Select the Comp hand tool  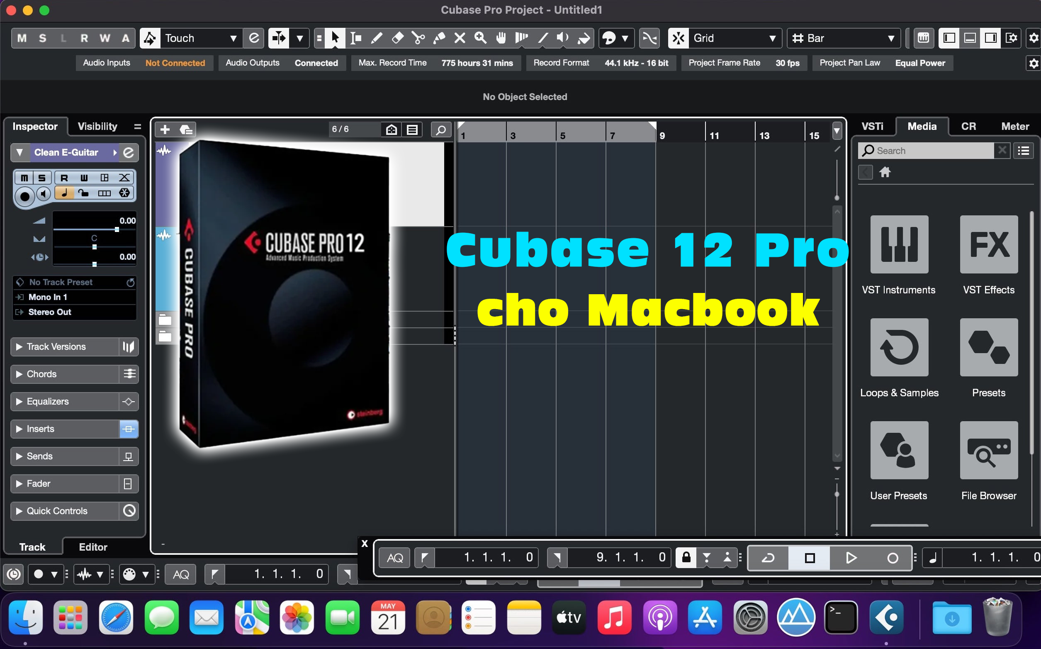click(501, 38)
